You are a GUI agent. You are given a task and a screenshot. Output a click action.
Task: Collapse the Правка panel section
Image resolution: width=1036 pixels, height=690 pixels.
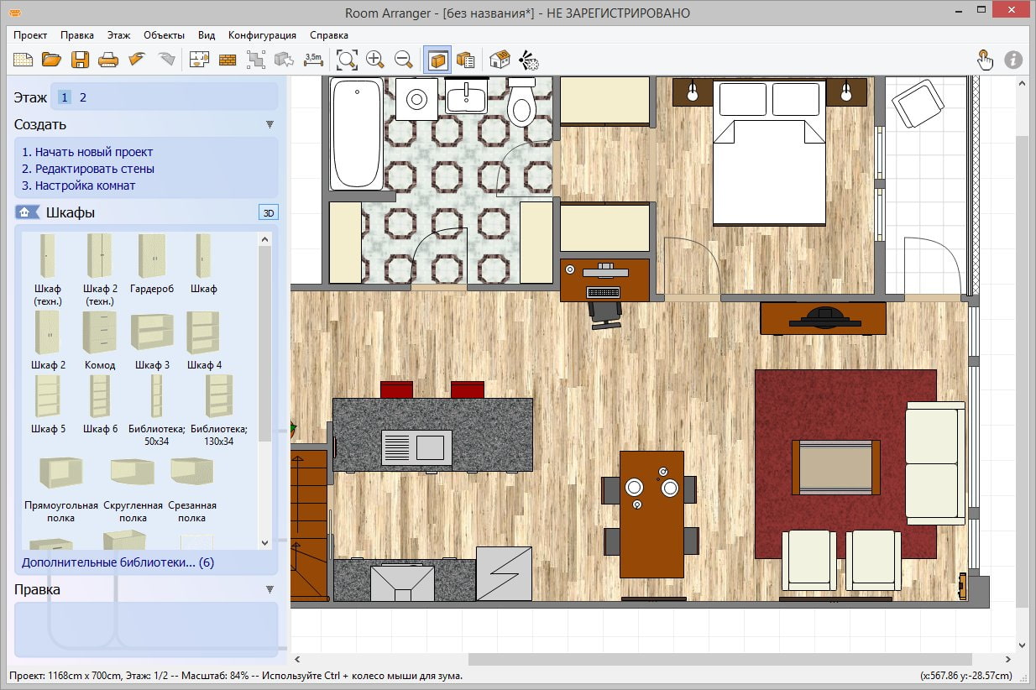269,589
